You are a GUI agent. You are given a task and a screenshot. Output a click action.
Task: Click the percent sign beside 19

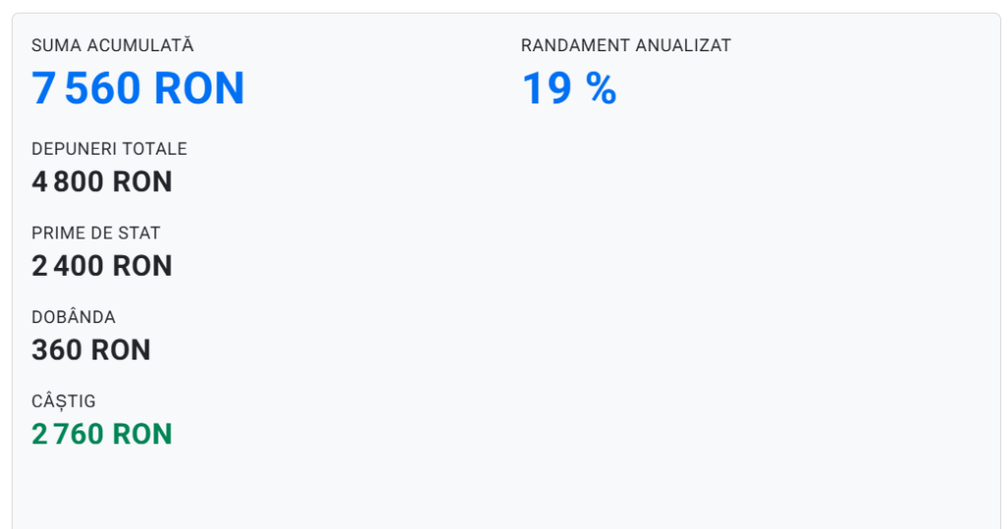(600, 89)
